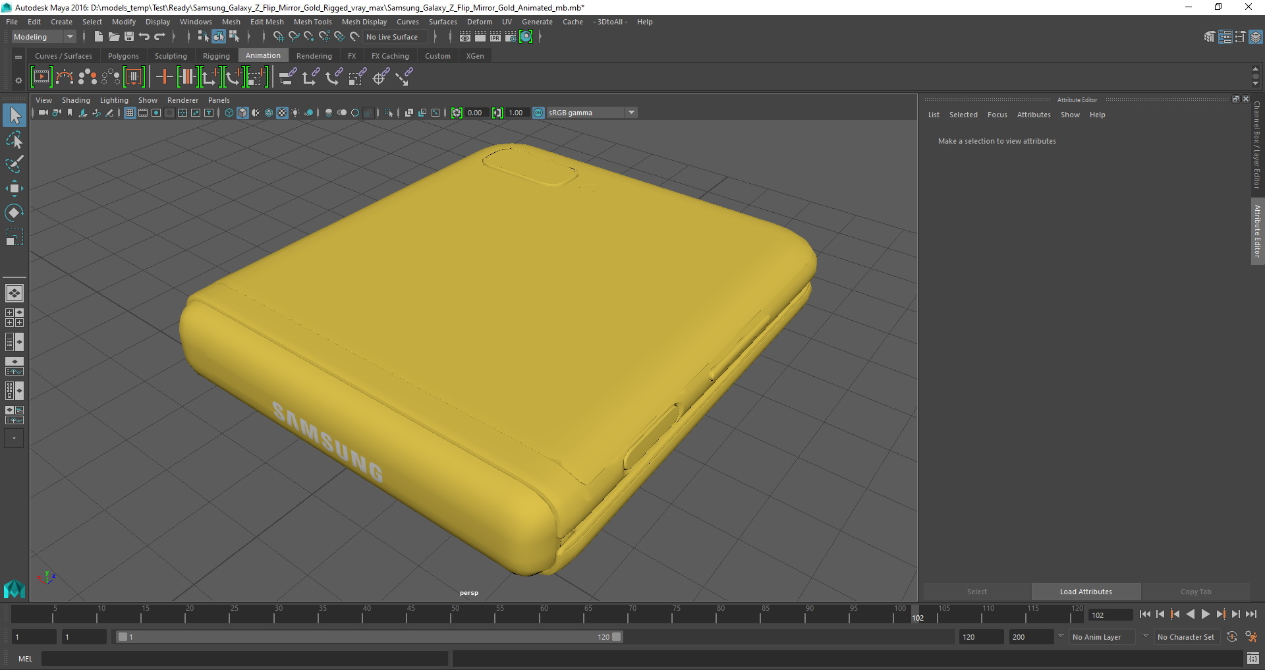Toggle isolate select in viewport

click(389, 113)
